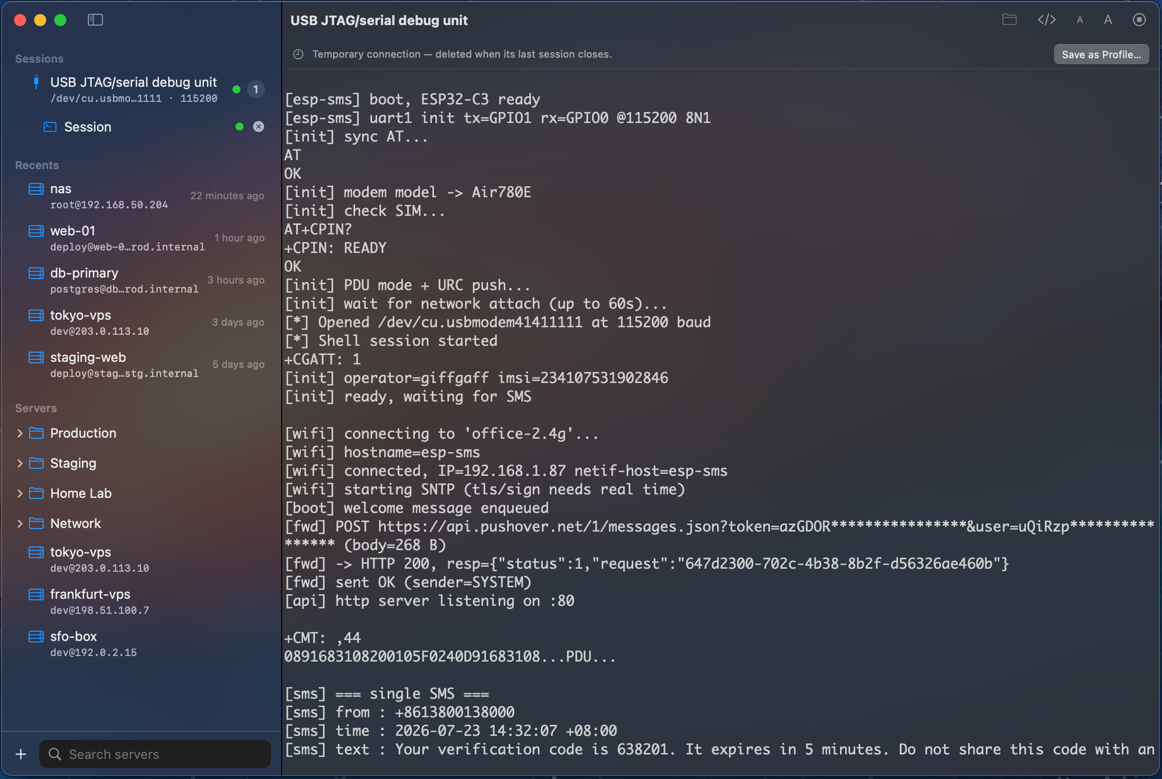Open the sfo-box server
This screenshot has width=1162, height=779.
(141, 643)
